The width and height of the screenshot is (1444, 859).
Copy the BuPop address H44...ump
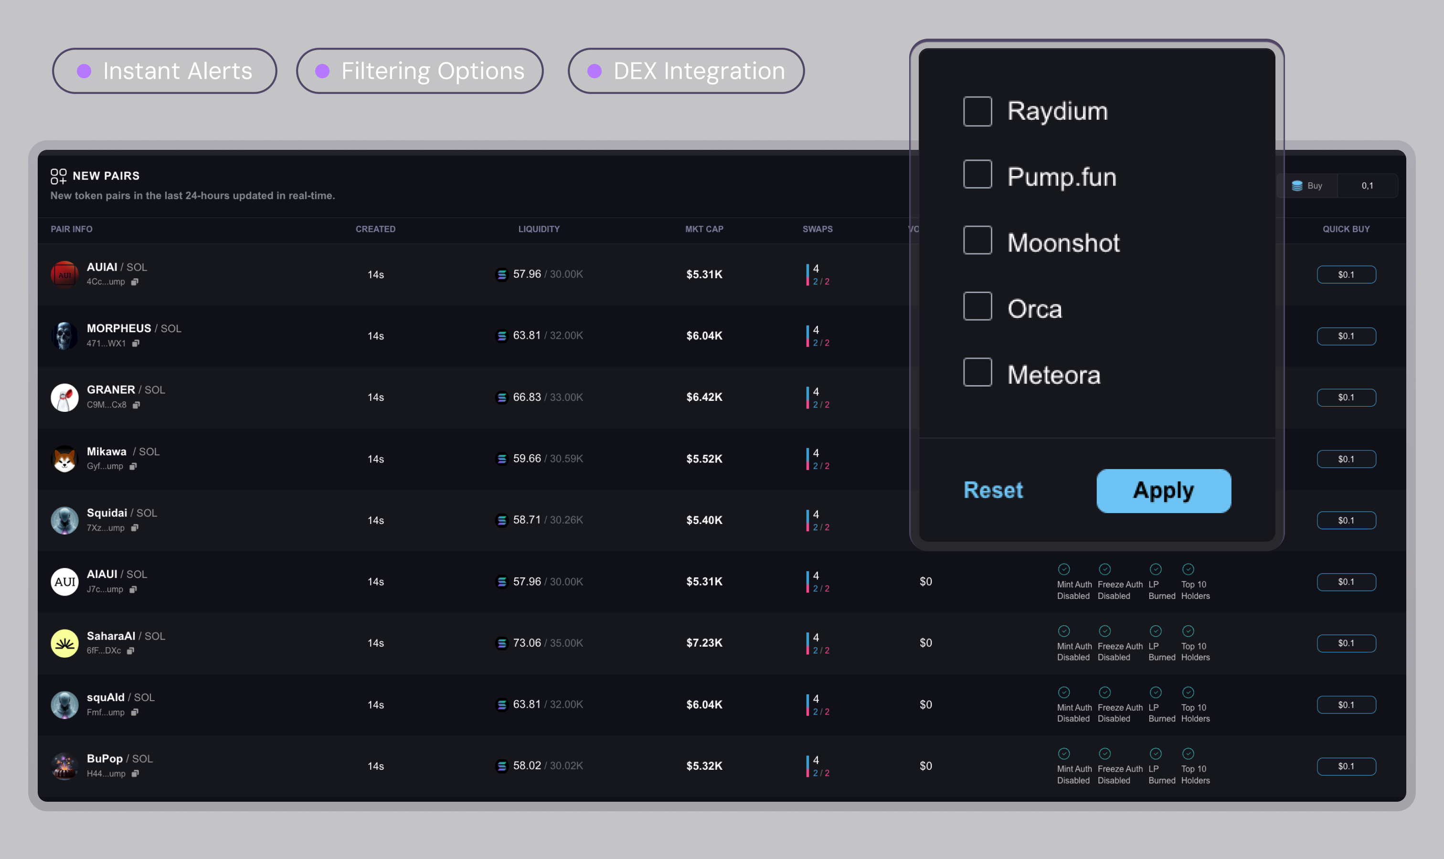coord(135,773)
